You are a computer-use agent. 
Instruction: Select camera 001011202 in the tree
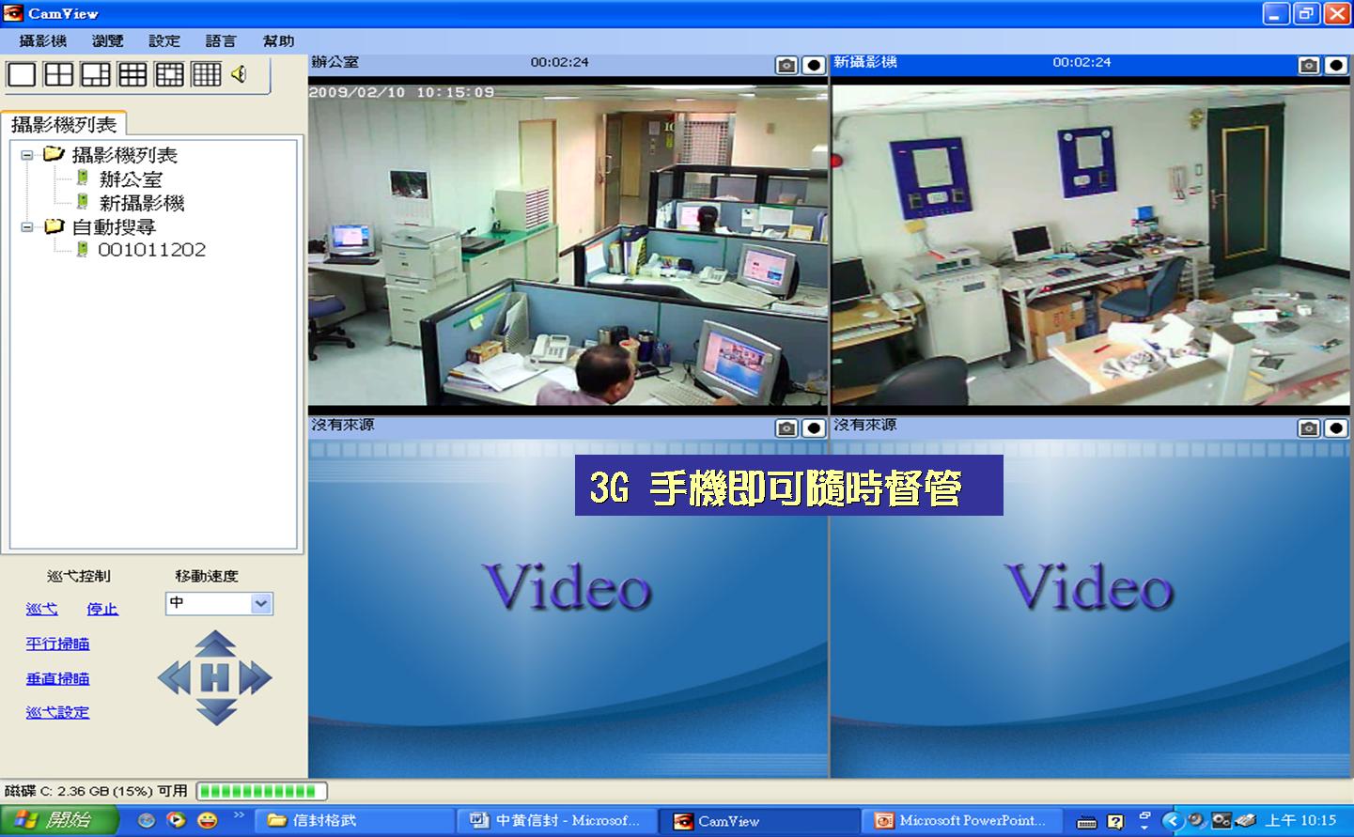tap(151, 250)
